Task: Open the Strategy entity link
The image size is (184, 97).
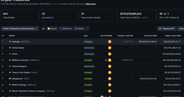Action: [16, 42]
